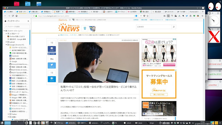Switch to the first Twitter tab
The height and width of the screenshot is (125, 222).
click(x=9, y=11)
